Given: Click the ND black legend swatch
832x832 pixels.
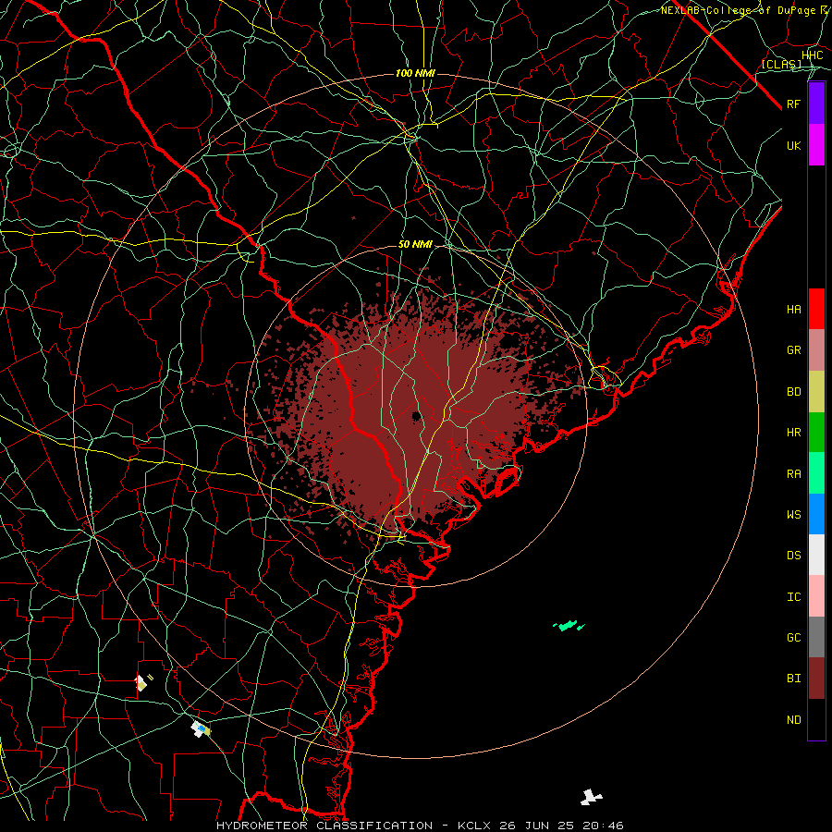Looking at the screenshot, I should pyautogui.click(x=816, y=719).
